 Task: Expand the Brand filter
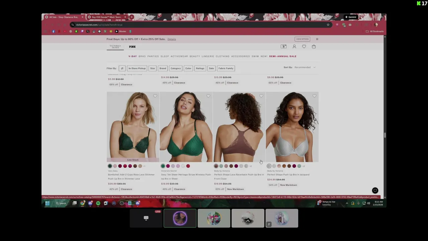pyautogui.click(x=163, y=68)
